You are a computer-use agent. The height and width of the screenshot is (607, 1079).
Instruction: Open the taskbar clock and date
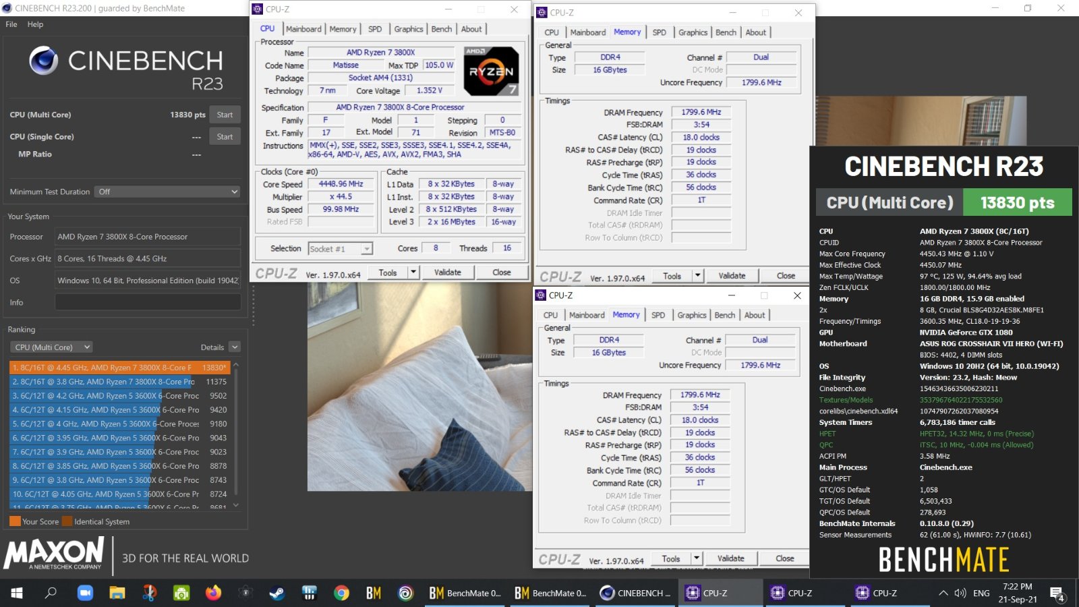click(x=1018, y=593)
